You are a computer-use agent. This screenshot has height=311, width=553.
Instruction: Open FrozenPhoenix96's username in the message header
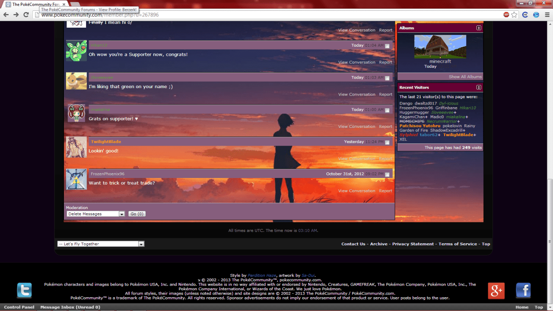pyautogui.click(x=108, y=174)
